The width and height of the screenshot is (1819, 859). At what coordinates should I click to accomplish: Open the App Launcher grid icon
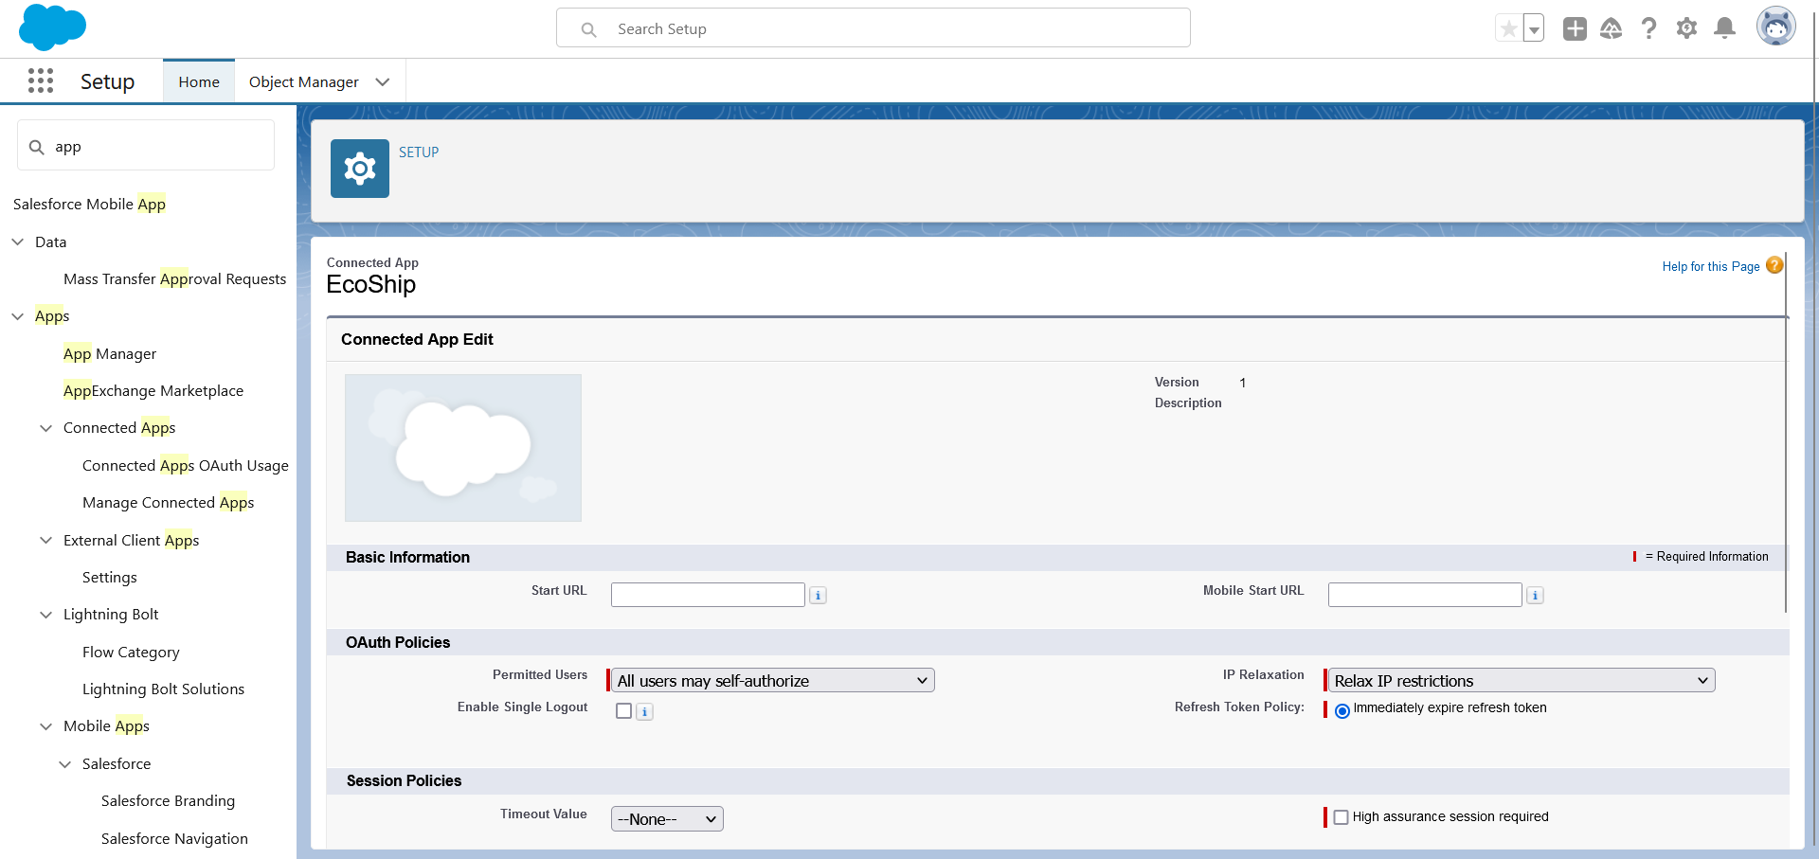(x=41, y=81)
